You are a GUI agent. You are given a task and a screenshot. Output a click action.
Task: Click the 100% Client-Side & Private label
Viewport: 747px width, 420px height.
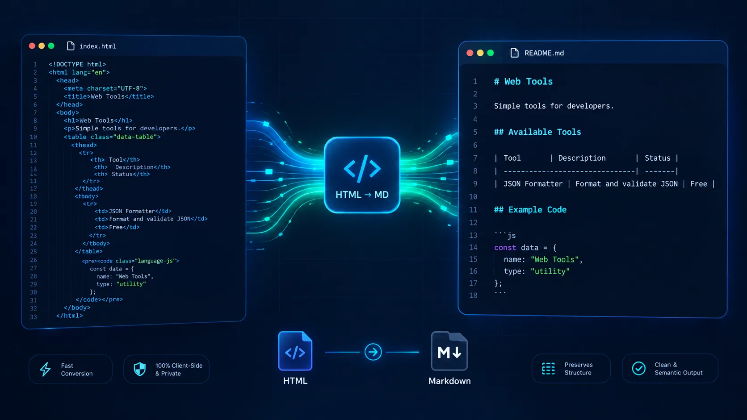(179, 370)
